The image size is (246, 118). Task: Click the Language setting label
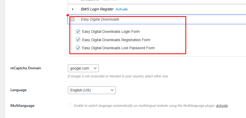pos(18,90)
